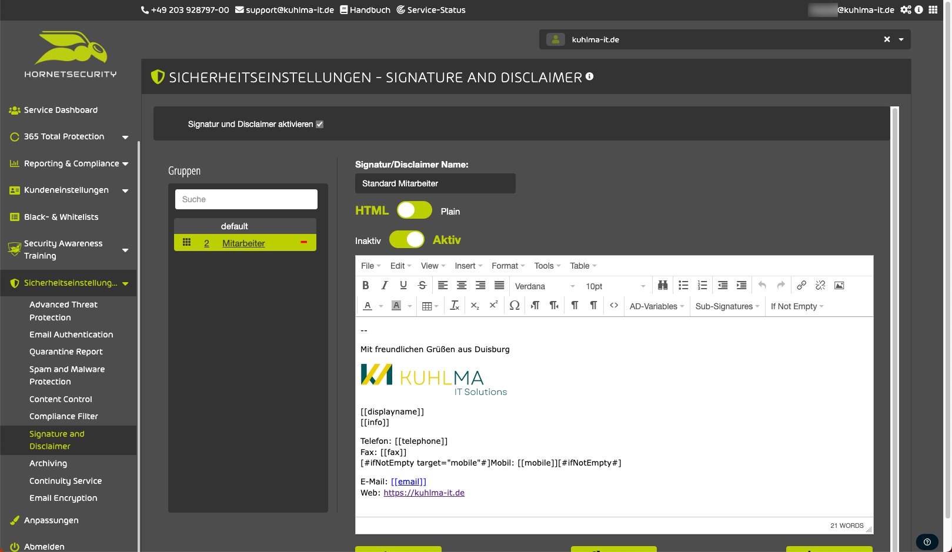Open the AD-Variables dropdown
952x552 pixels.
pos(657,306)
